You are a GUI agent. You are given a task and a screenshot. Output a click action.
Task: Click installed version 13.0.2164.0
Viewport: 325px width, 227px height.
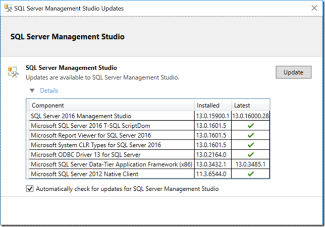(x=211, y=154)
